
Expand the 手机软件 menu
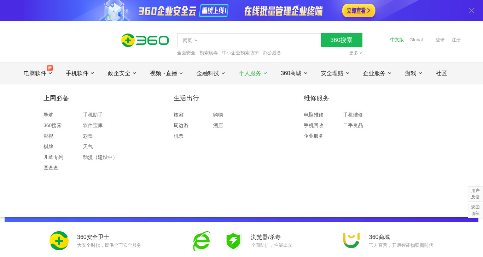pos(80,73)
